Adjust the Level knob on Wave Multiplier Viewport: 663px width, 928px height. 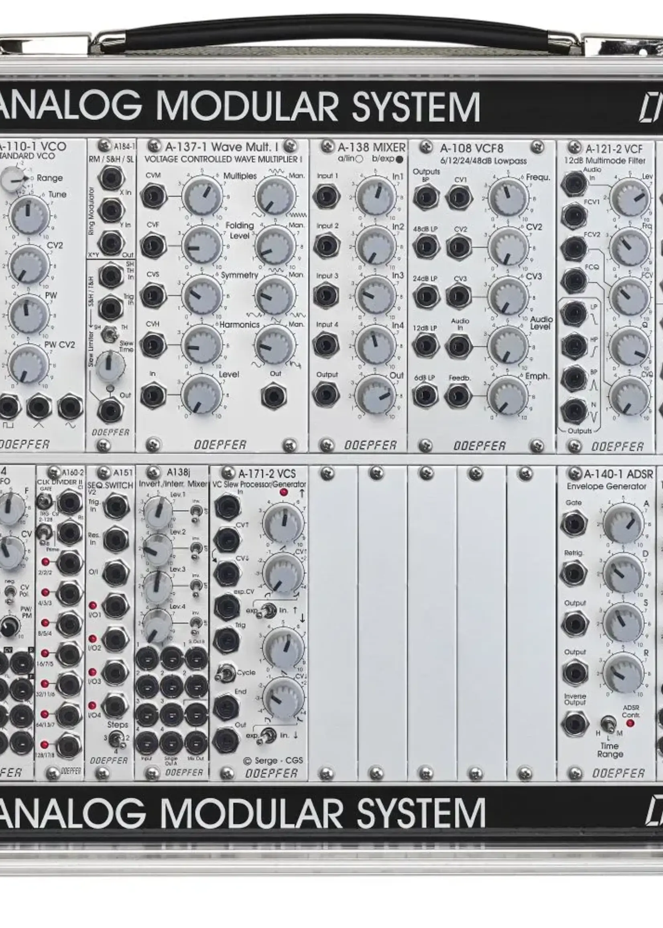click(x=202, y=395)
